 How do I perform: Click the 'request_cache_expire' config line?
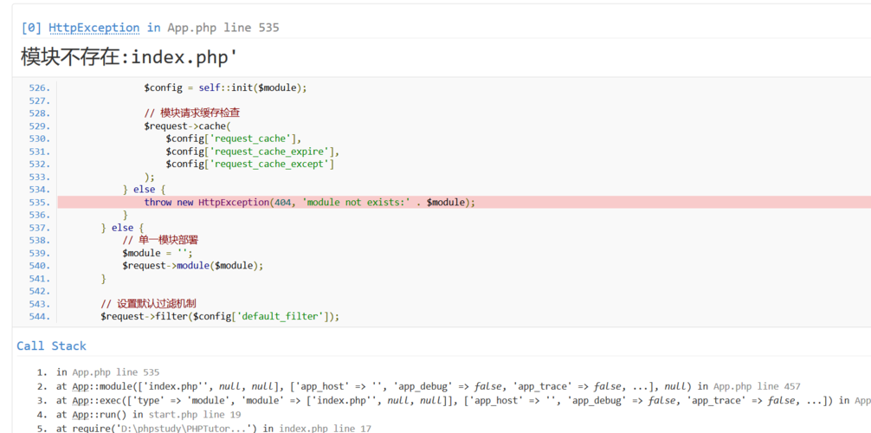(253, 152)
